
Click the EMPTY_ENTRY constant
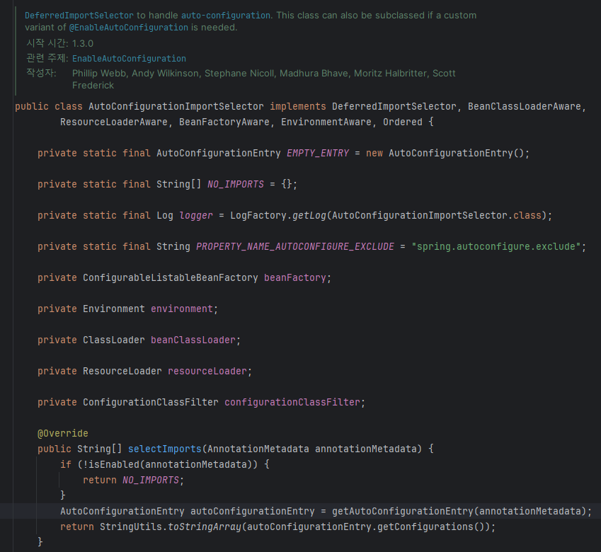(x=318, y=154)
